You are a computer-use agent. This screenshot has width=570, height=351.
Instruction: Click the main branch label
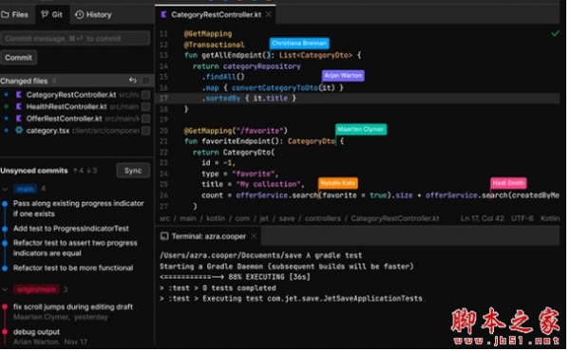point(26,189)
